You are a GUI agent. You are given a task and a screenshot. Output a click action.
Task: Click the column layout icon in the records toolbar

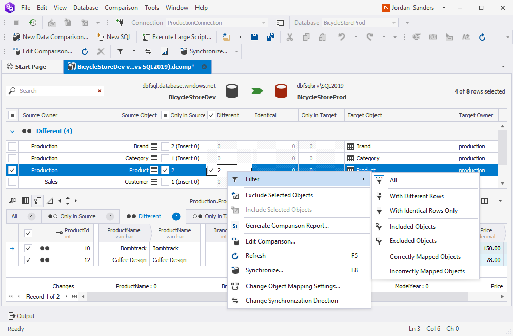click(25, 200)
